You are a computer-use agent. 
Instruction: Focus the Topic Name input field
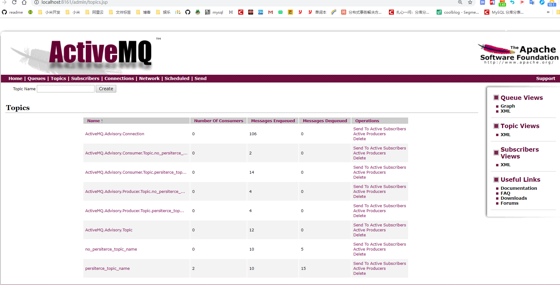[x=66, y=89]
